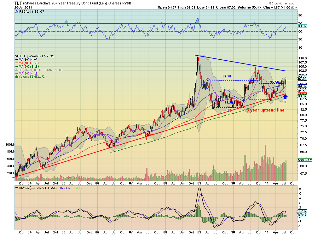This screenshot has width=312, height=235.
Task: Click the Open 94.97 value
Action: click(x=167, y=7)
